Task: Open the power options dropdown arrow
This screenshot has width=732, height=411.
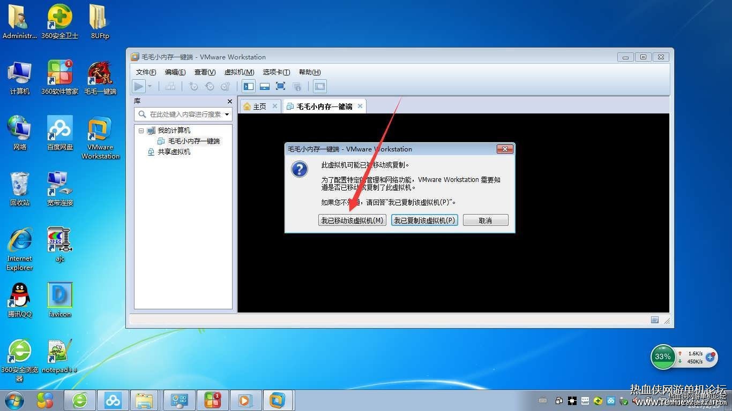Action: point(150,86)
